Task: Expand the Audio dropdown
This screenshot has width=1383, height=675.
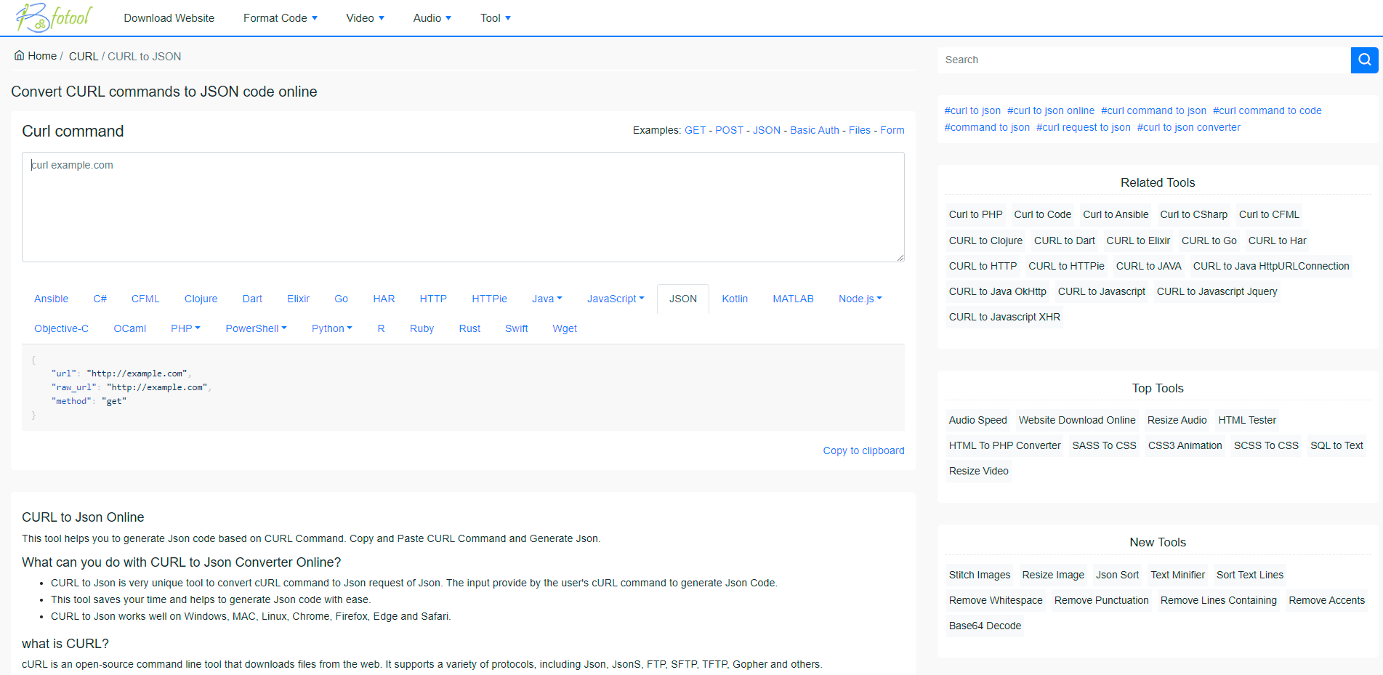Action: 431,17
